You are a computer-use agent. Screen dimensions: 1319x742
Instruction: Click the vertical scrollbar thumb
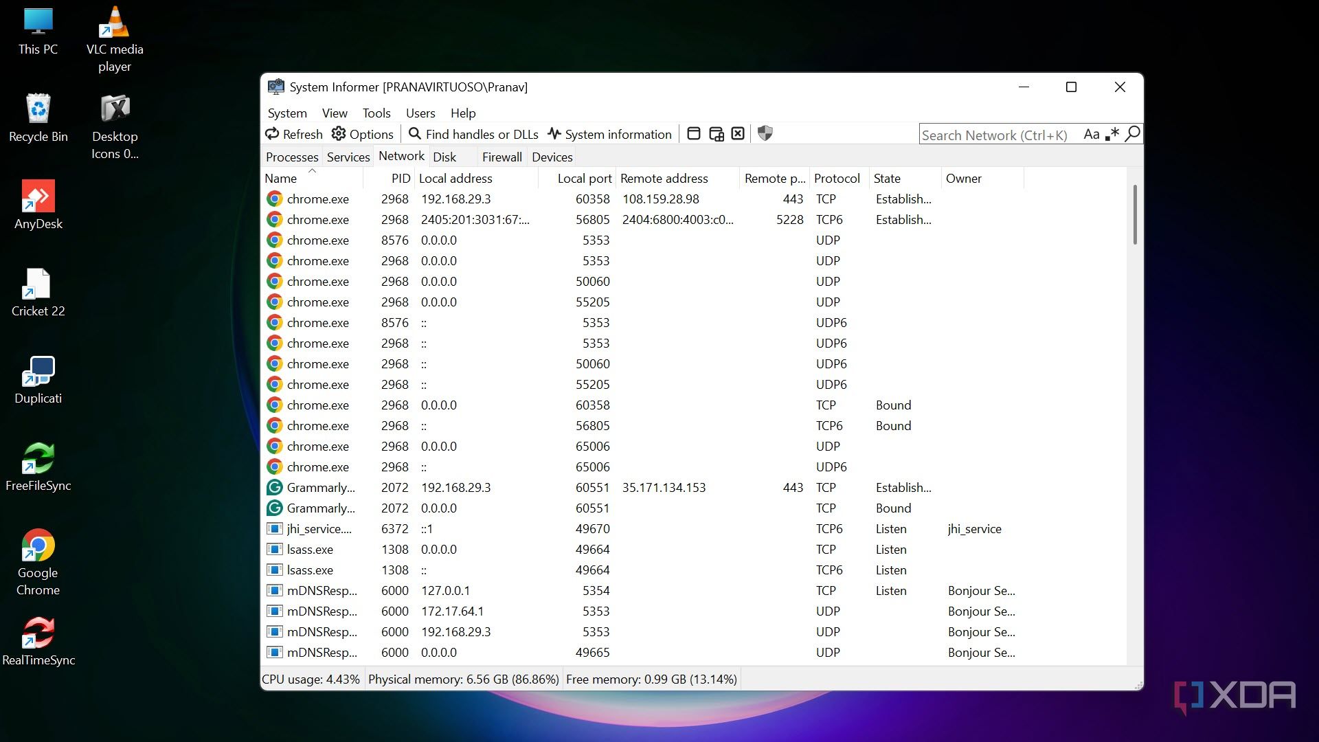tap(1135, 214)
